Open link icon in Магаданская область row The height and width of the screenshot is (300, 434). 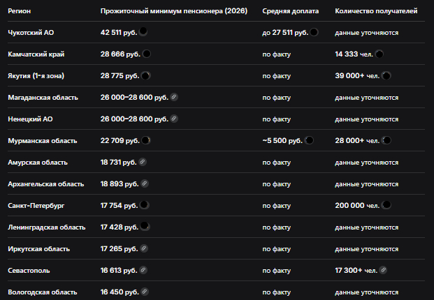point(174,97)
